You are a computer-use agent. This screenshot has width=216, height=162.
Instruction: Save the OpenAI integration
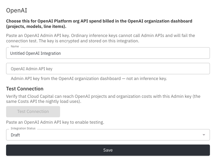point(108,150)
